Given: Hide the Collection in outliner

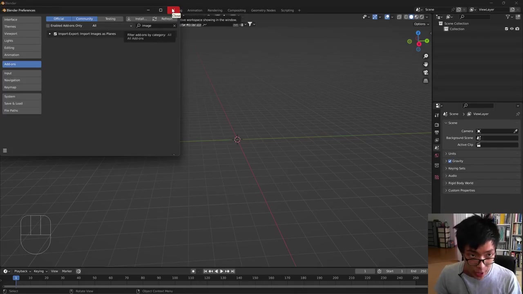Looking at the screenshot, I should coord(512,29).
